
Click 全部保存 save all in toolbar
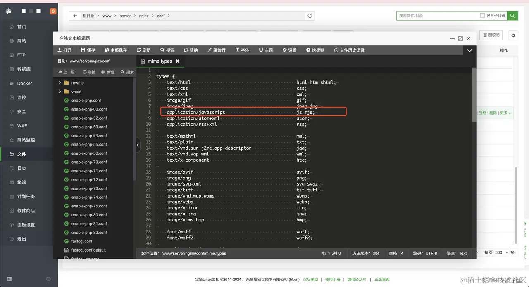click(116, 50)
